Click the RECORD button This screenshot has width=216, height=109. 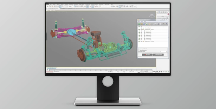pos(147,54)
